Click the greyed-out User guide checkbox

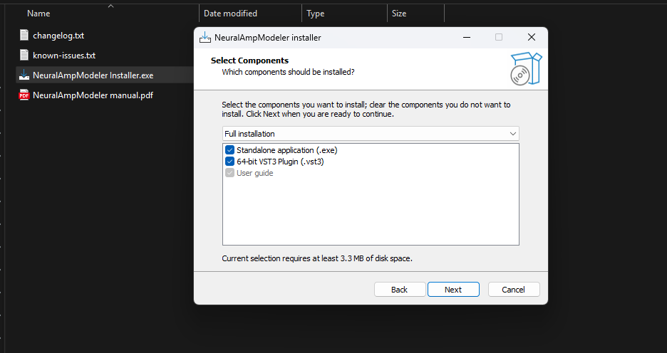(229, 173)
